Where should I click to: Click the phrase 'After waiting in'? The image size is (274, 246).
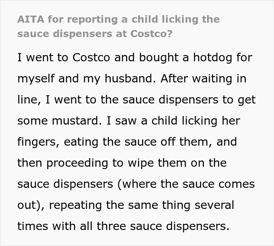(x=204, y=78)
